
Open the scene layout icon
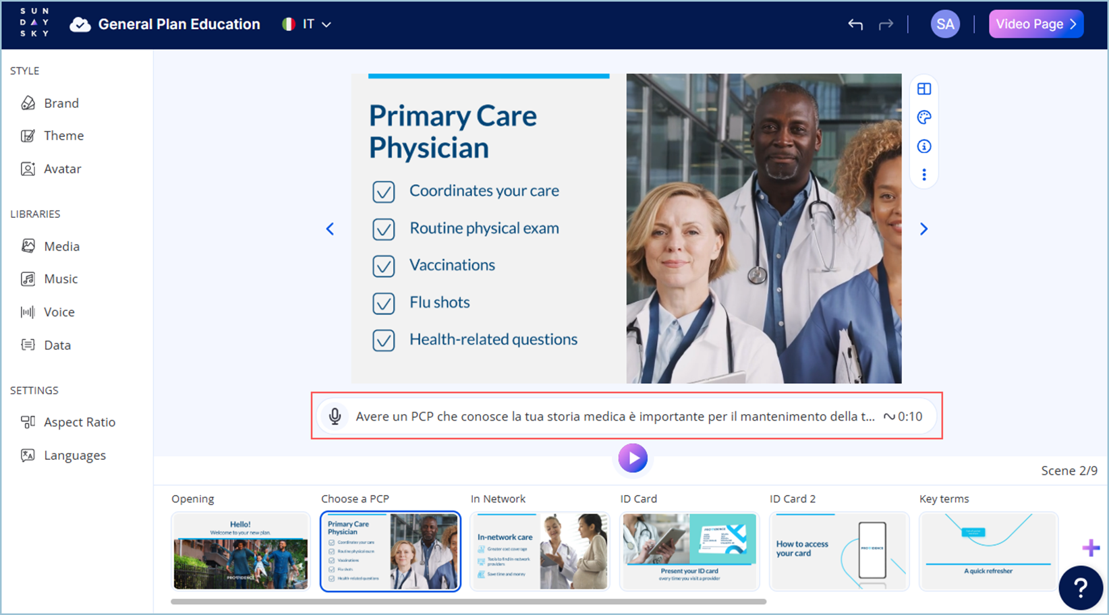coord(924,89)
